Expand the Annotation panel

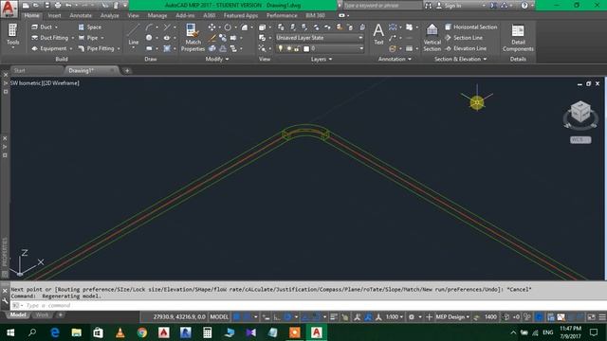coord(395,59)
